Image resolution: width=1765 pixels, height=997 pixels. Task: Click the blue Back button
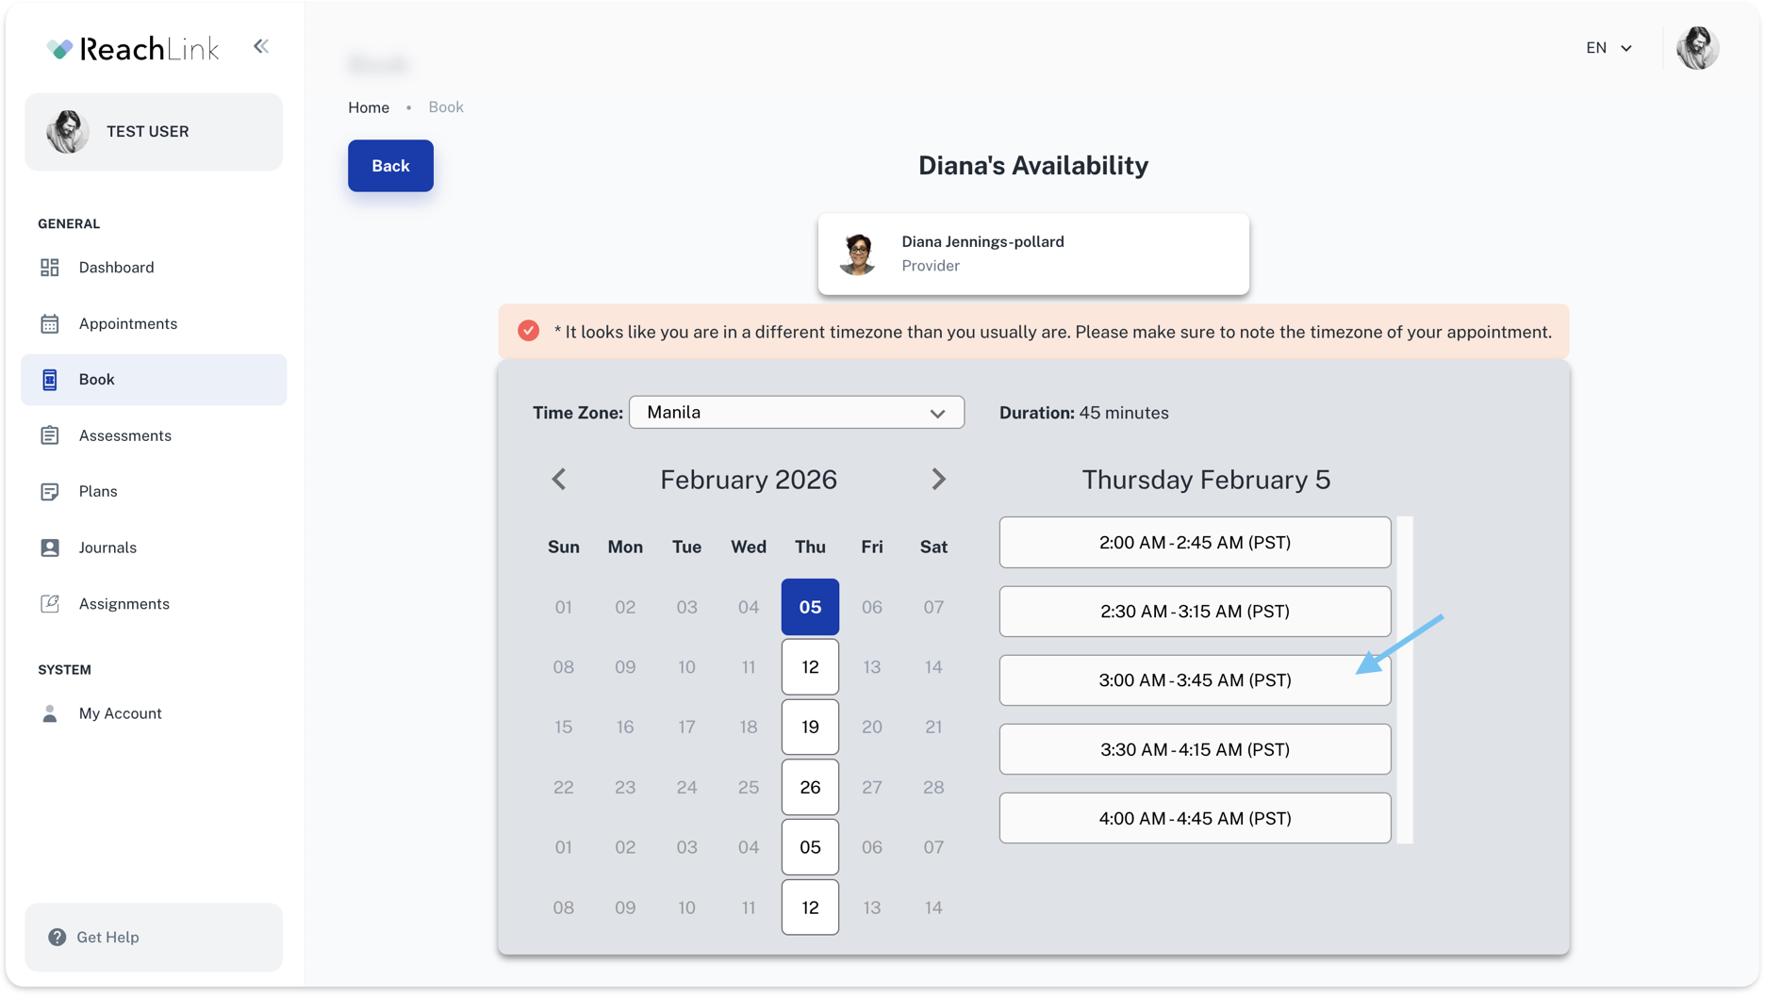click(390, 166)
